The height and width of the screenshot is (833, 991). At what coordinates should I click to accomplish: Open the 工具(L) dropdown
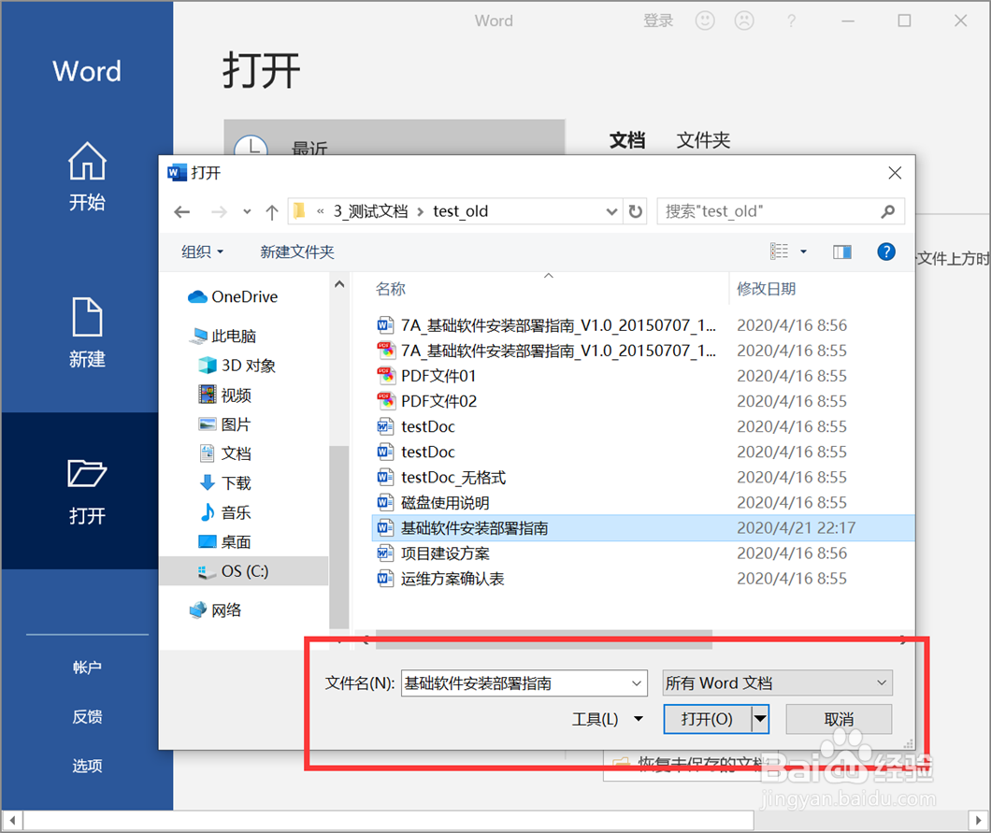(x=607, y=719)
